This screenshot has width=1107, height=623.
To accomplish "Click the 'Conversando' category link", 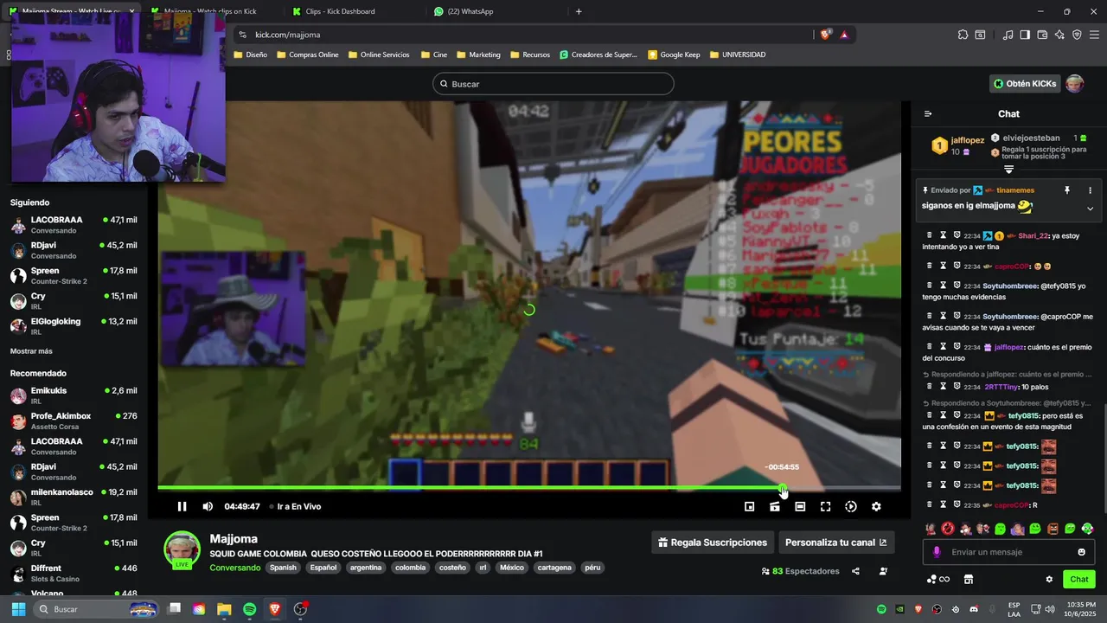I will coord(234,568).
